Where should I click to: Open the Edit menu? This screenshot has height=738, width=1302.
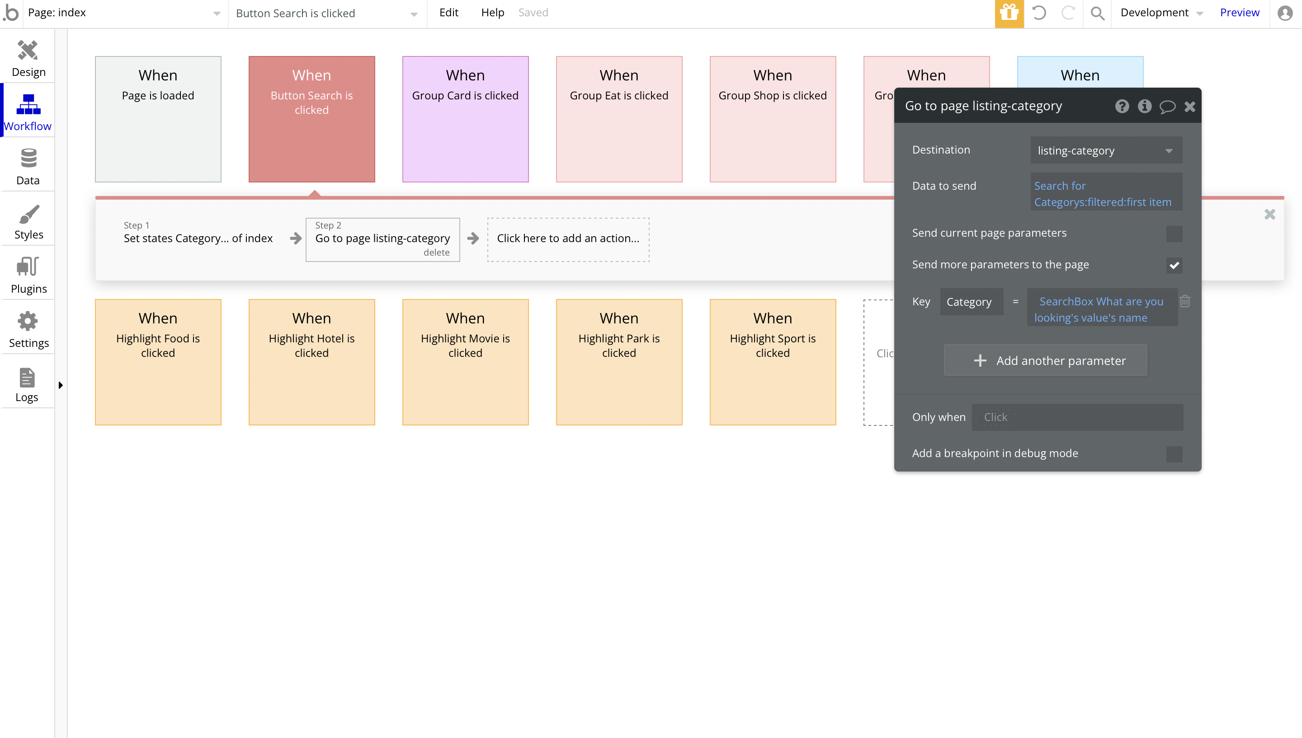[x=448, y=13]
